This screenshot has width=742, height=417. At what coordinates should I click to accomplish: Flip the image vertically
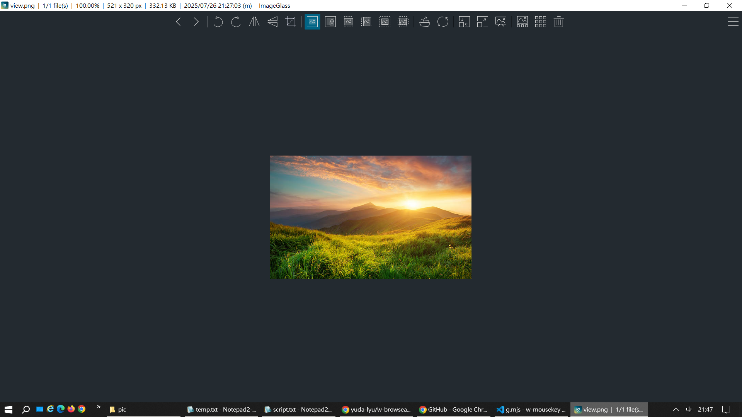tap(272, 22)
